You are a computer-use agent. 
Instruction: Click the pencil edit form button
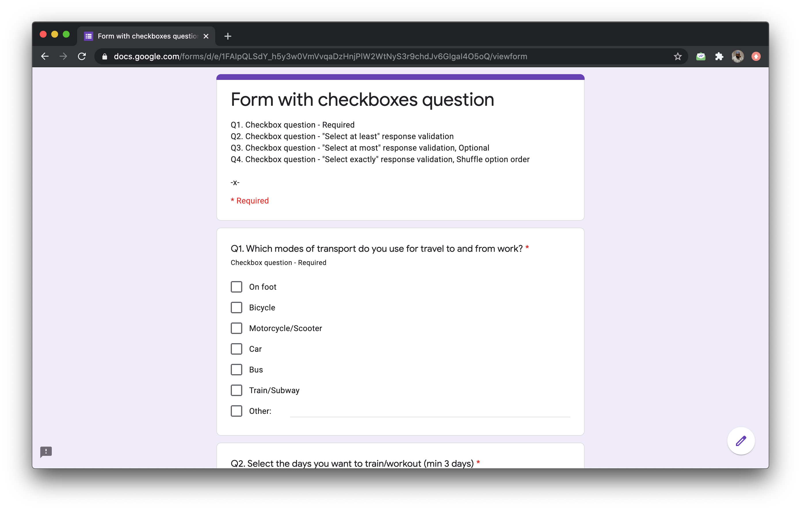(741, 441)
